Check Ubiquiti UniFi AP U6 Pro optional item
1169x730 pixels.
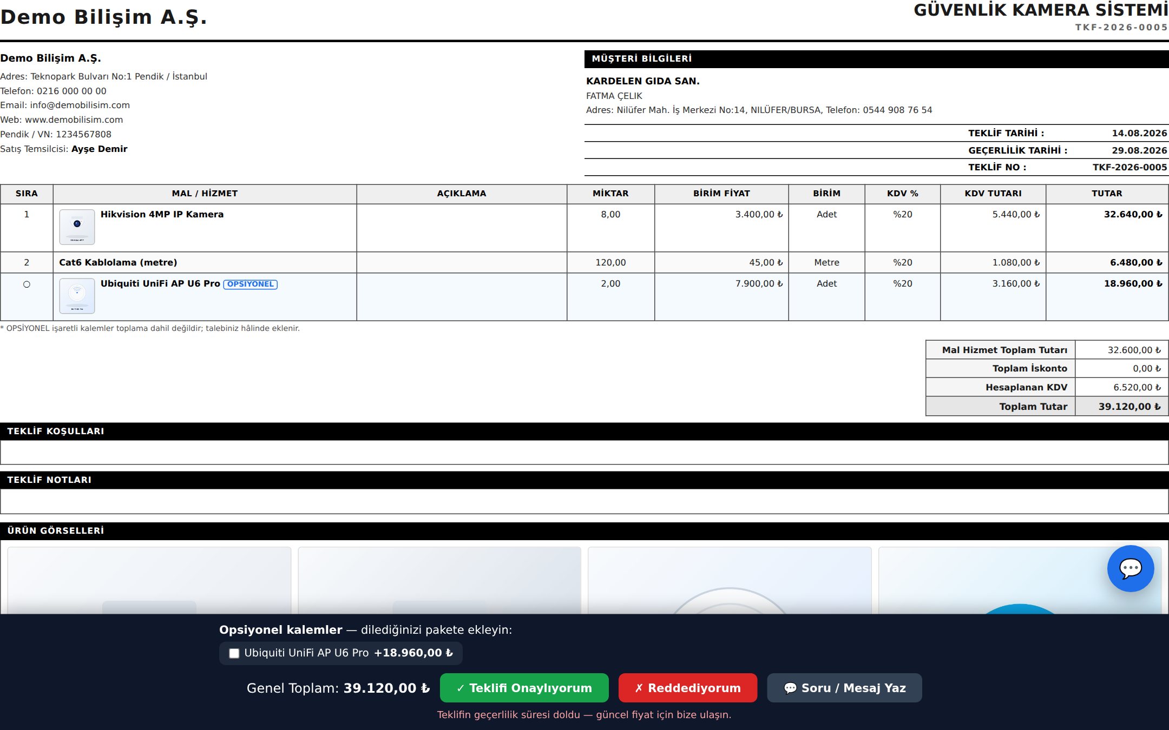(234, 653)
